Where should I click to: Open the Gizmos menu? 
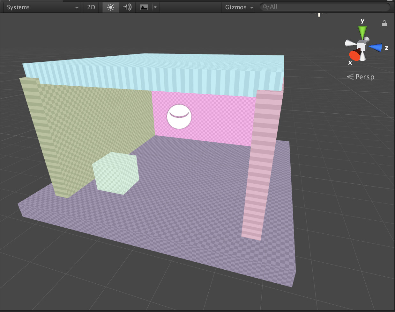click(238, 7)
